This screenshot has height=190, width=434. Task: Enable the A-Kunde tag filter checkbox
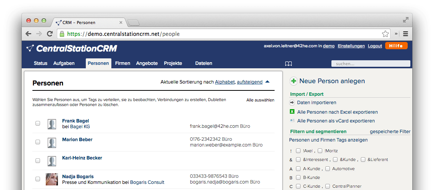coord(298,169)
